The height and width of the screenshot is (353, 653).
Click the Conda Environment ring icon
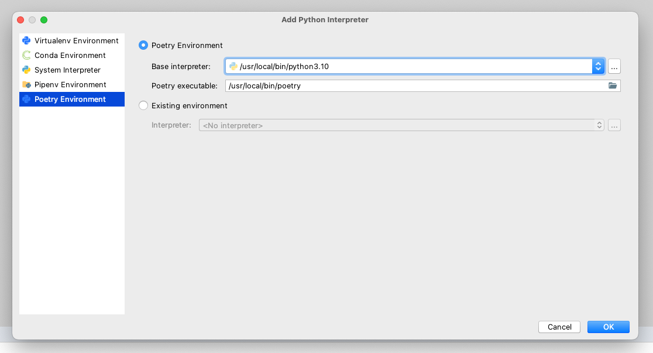(26, 56)
